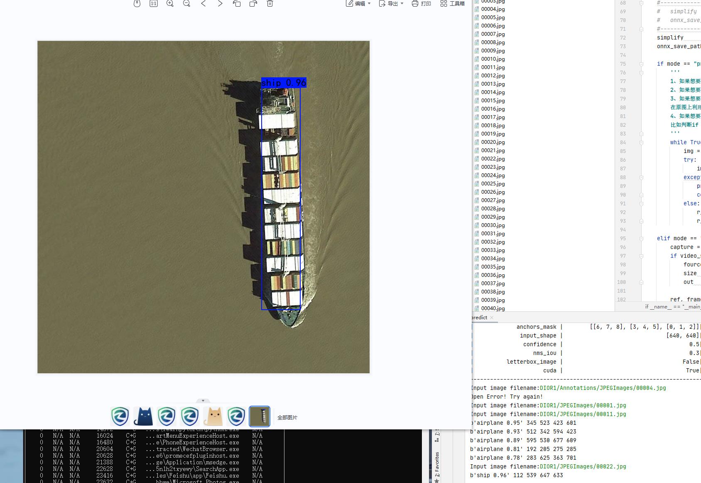Delete the image with trash icon
The image size is (701, 483).
[x=270, y=3]
